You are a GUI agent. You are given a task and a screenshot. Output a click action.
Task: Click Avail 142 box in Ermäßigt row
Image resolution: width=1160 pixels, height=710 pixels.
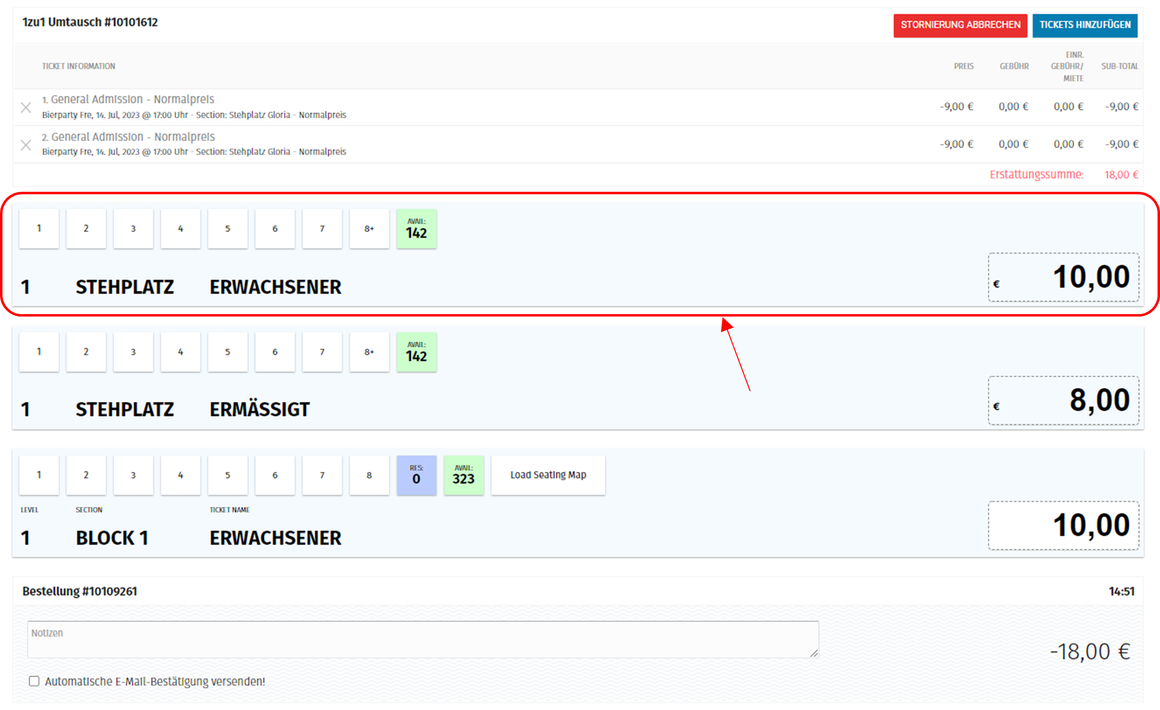[x=416, y=352]
